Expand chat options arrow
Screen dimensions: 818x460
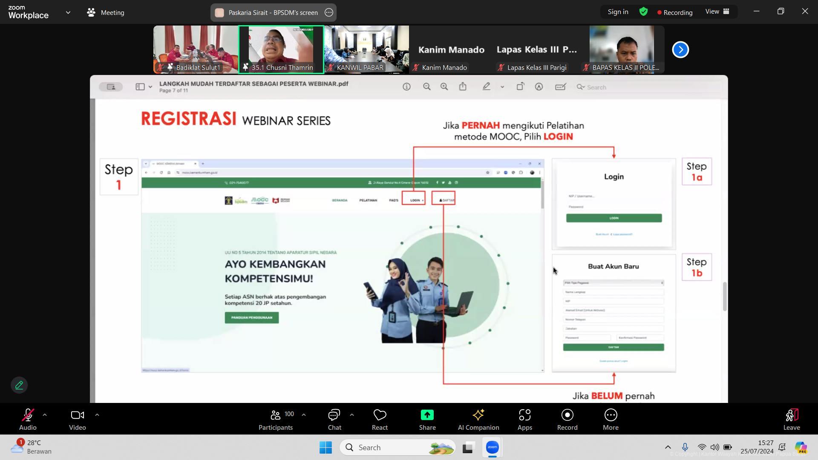352,415
